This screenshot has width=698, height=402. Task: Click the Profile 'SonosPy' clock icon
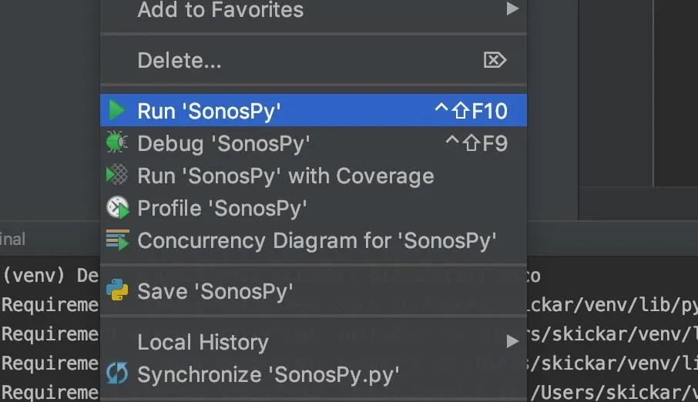[x=118, y=207]
